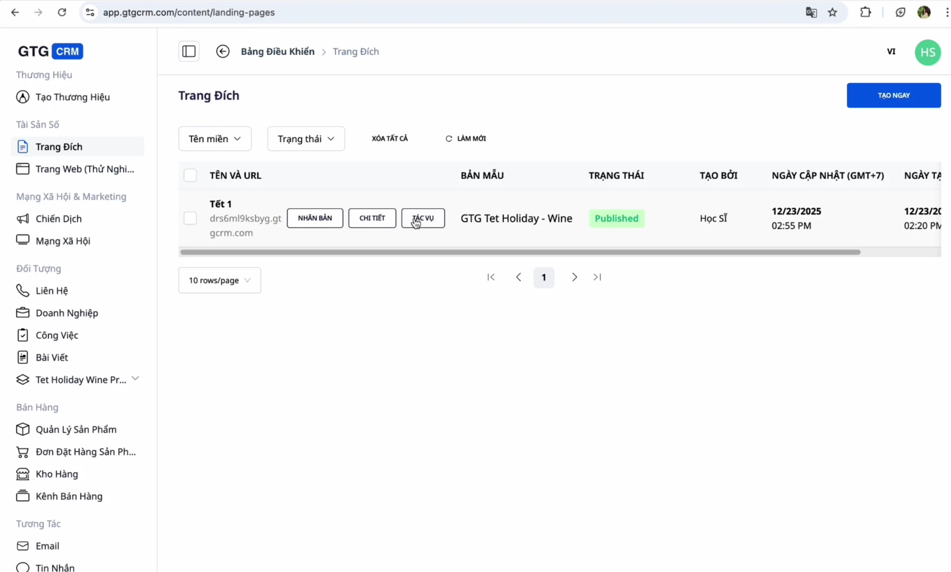
Task: Check the Tết 1 row checkbox
Action: 190,218
